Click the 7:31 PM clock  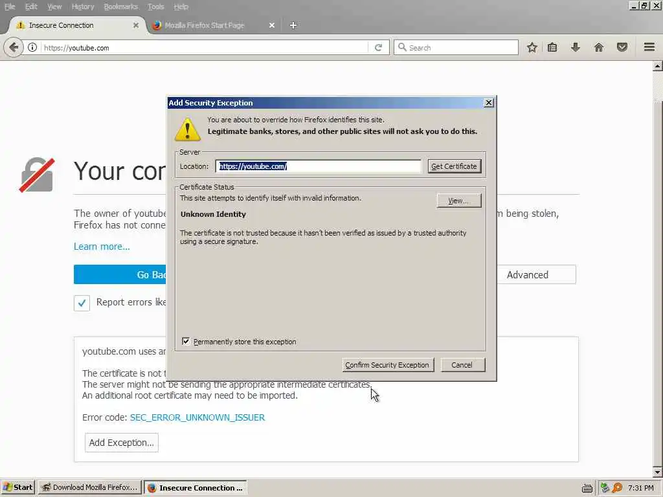tap(640, 488)
